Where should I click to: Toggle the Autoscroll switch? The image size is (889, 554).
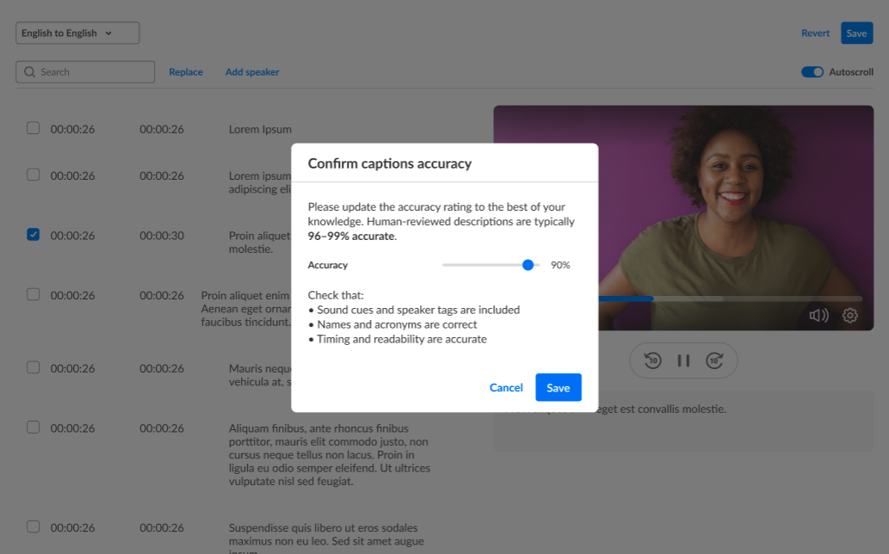click(x=812, y=72)
